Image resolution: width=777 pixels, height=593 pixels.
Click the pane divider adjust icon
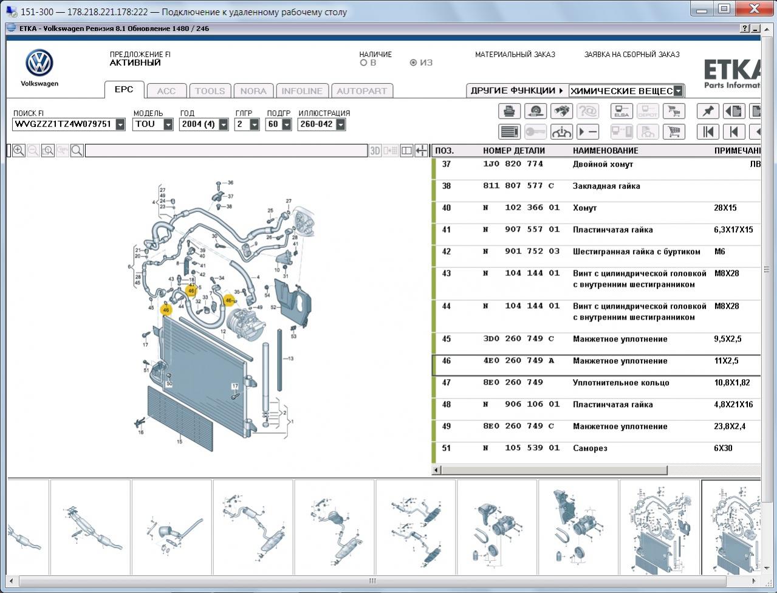pos(422,151)
